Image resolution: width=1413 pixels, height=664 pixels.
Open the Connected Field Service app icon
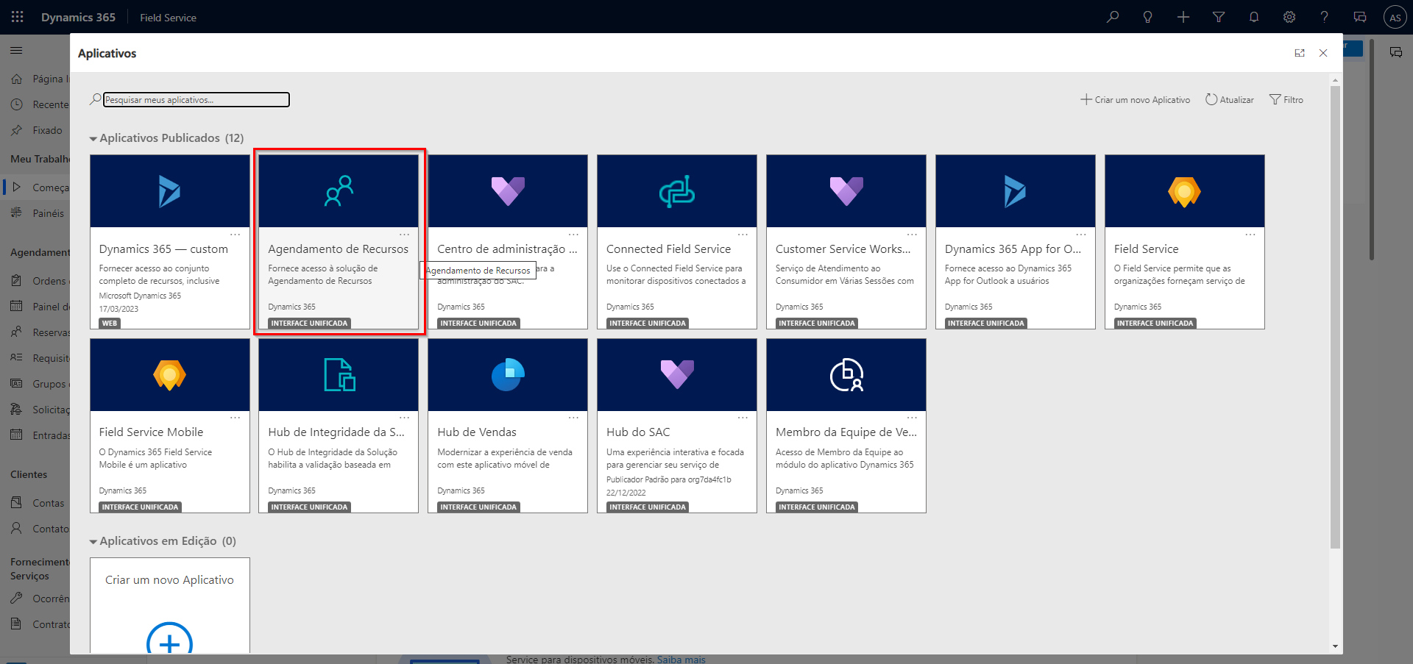(677, 191)
